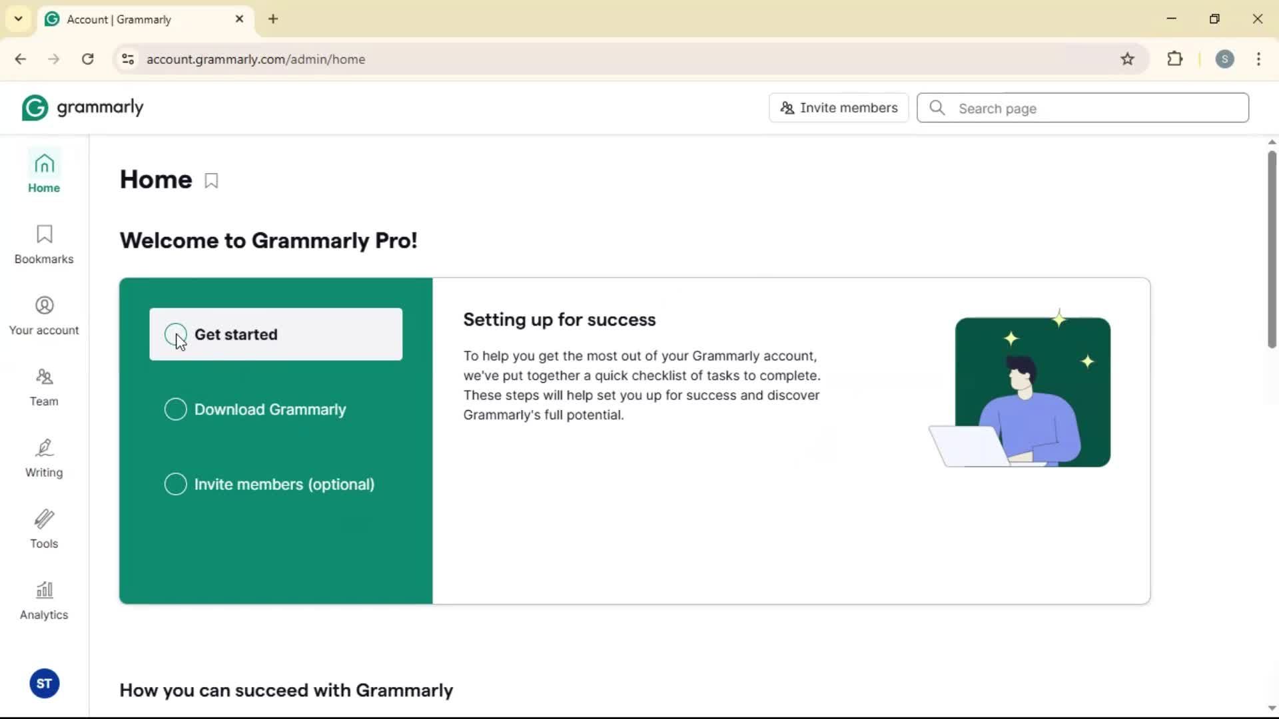Toggle the Get started checklist circle
This screenshot has width=1279, height=719.
coord(175,334)
